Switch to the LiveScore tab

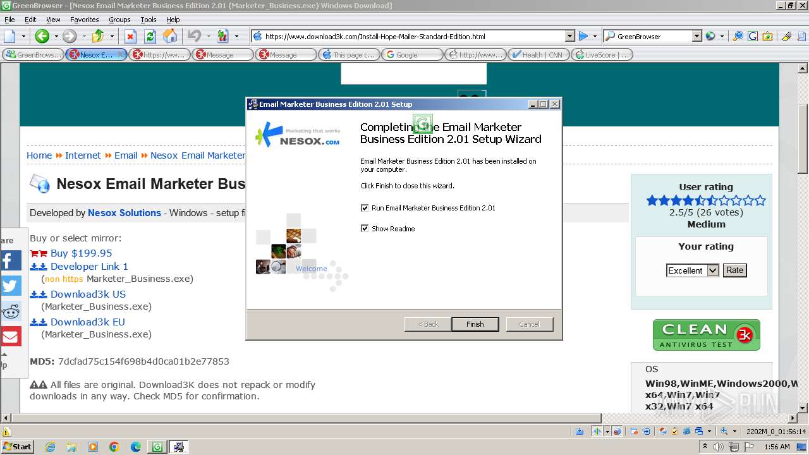pos(602,55)
